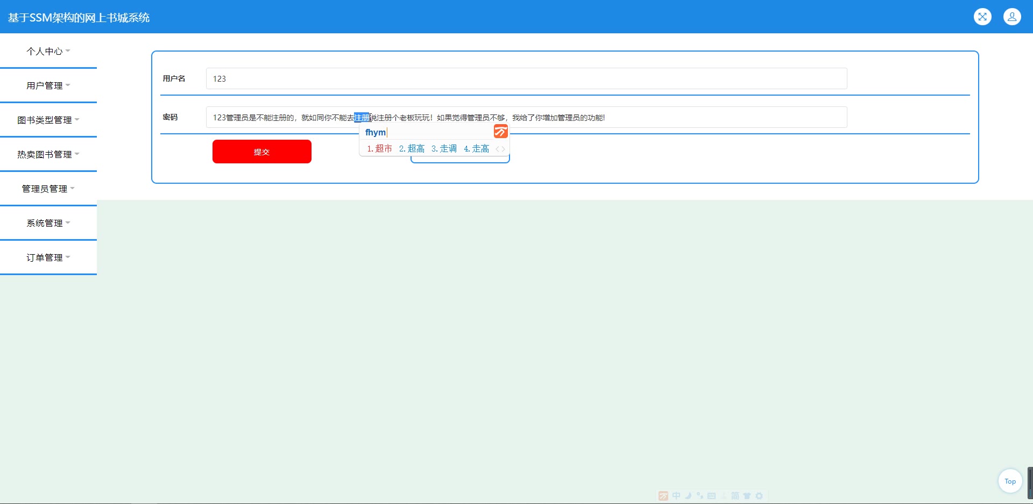
Task: Open the user avatar icon in header
Action: (x=1012, y=17)
